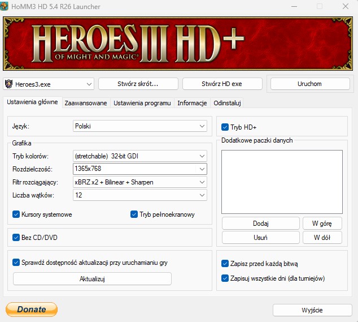Click the Stwórz skrót... button

tap(138, 84)
